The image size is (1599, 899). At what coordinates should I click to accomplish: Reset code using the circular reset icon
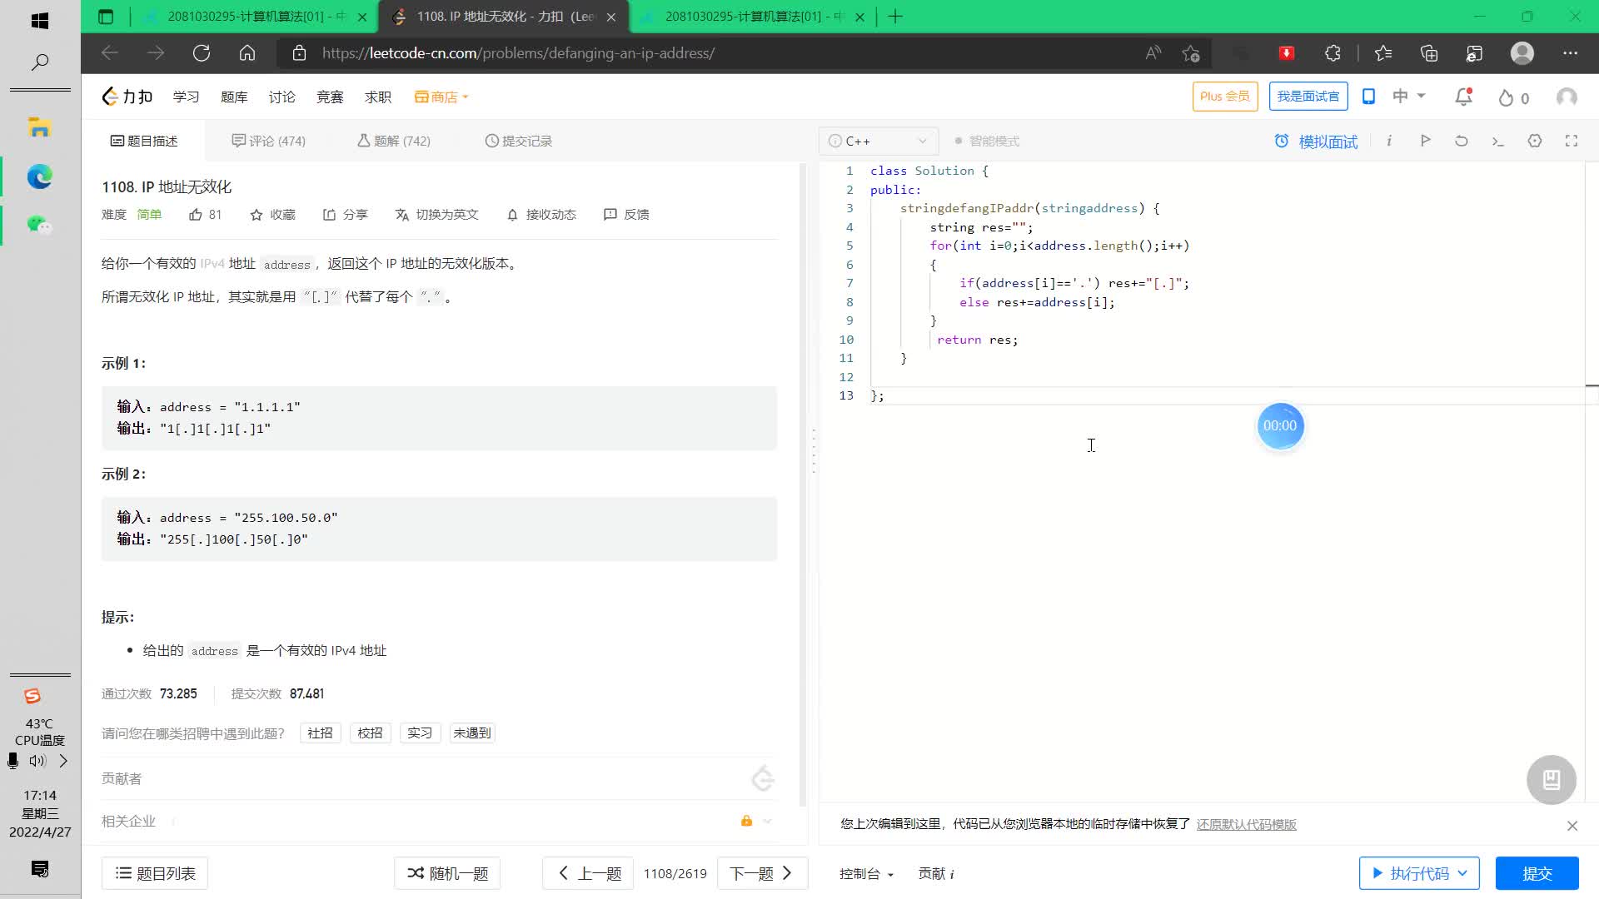point(1461,141)
